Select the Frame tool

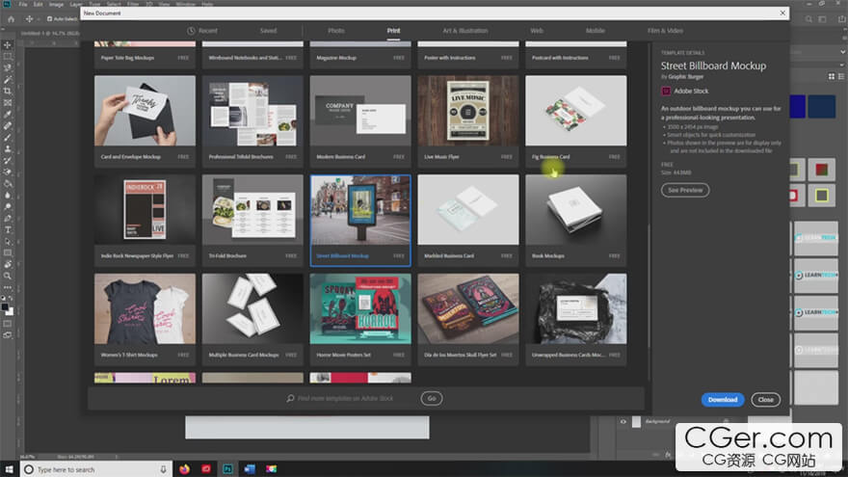point(8,103)
